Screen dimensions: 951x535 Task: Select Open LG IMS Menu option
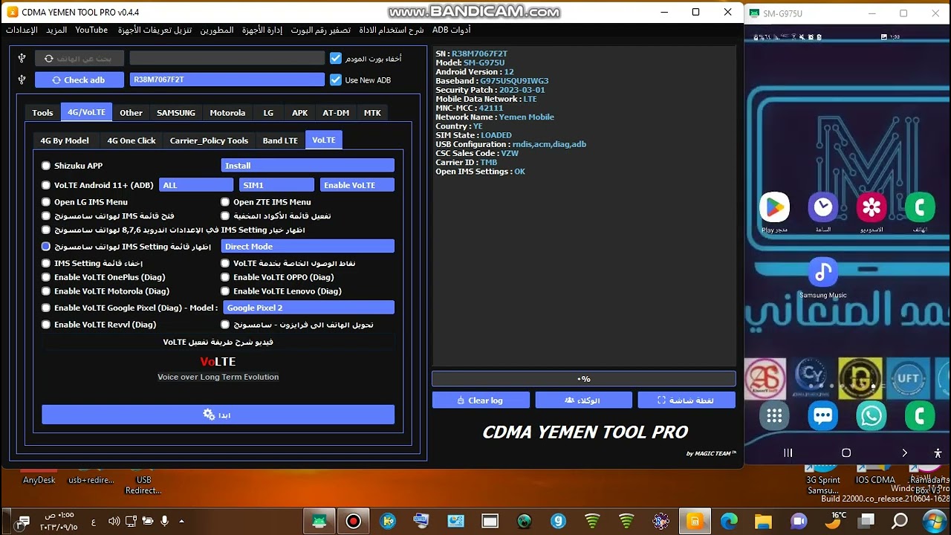point(46,202)
